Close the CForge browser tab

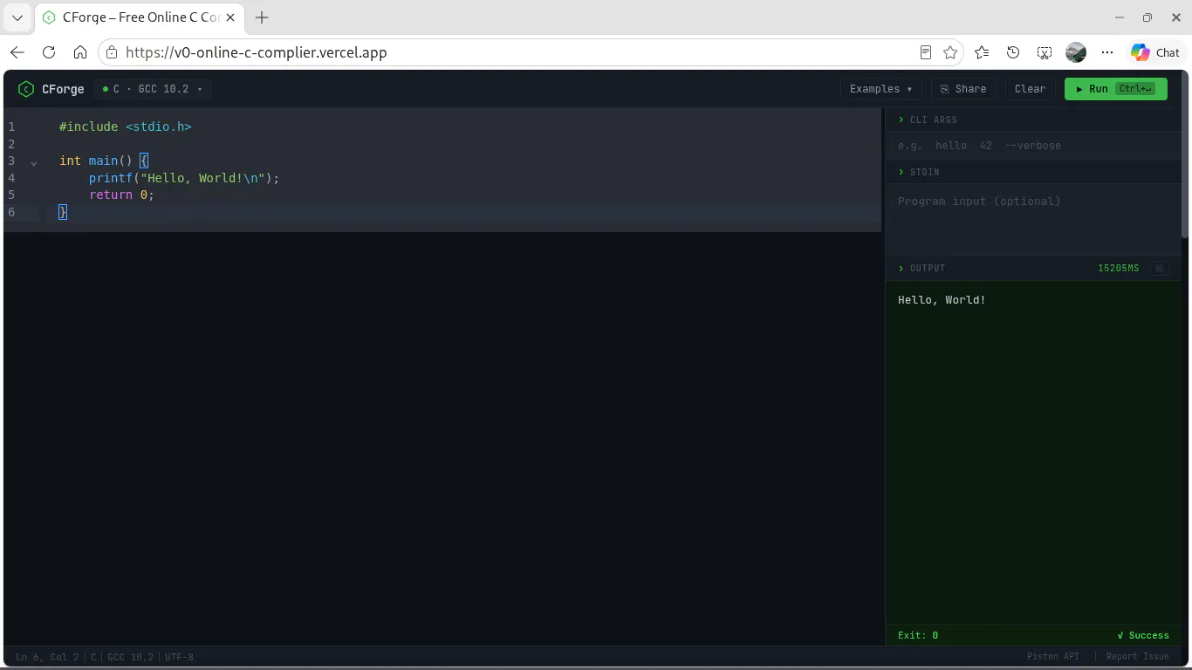click(x=230, y=17)
